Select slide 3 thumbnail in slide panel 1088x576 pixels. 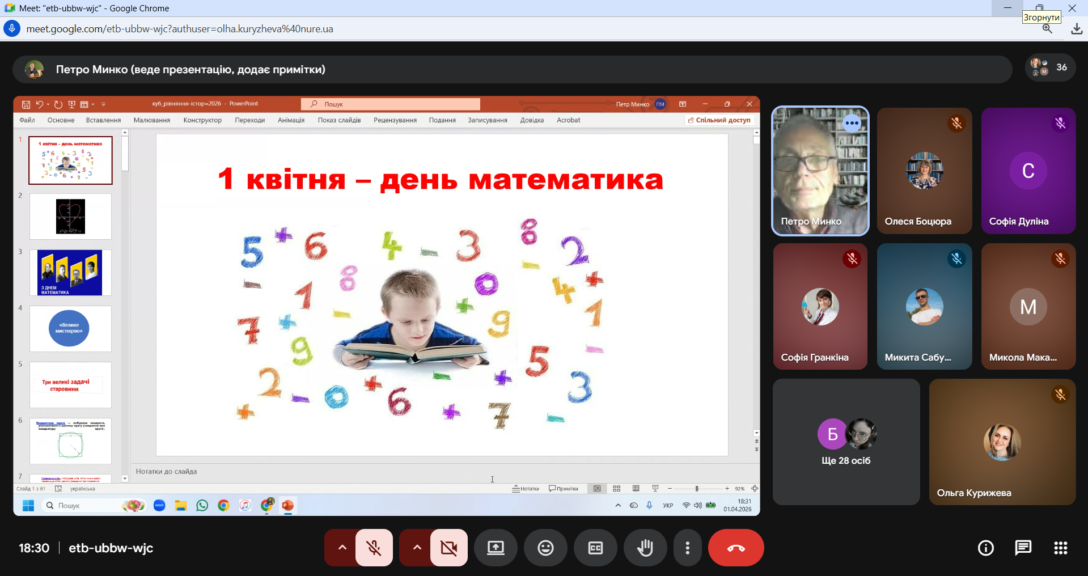click(x=70, y=273)
